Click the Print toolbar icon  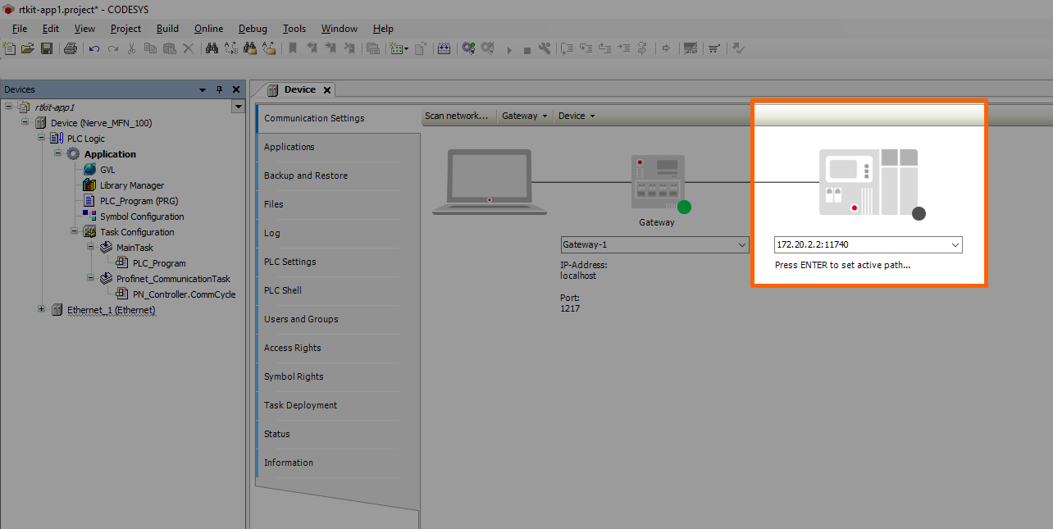(71, 48)
